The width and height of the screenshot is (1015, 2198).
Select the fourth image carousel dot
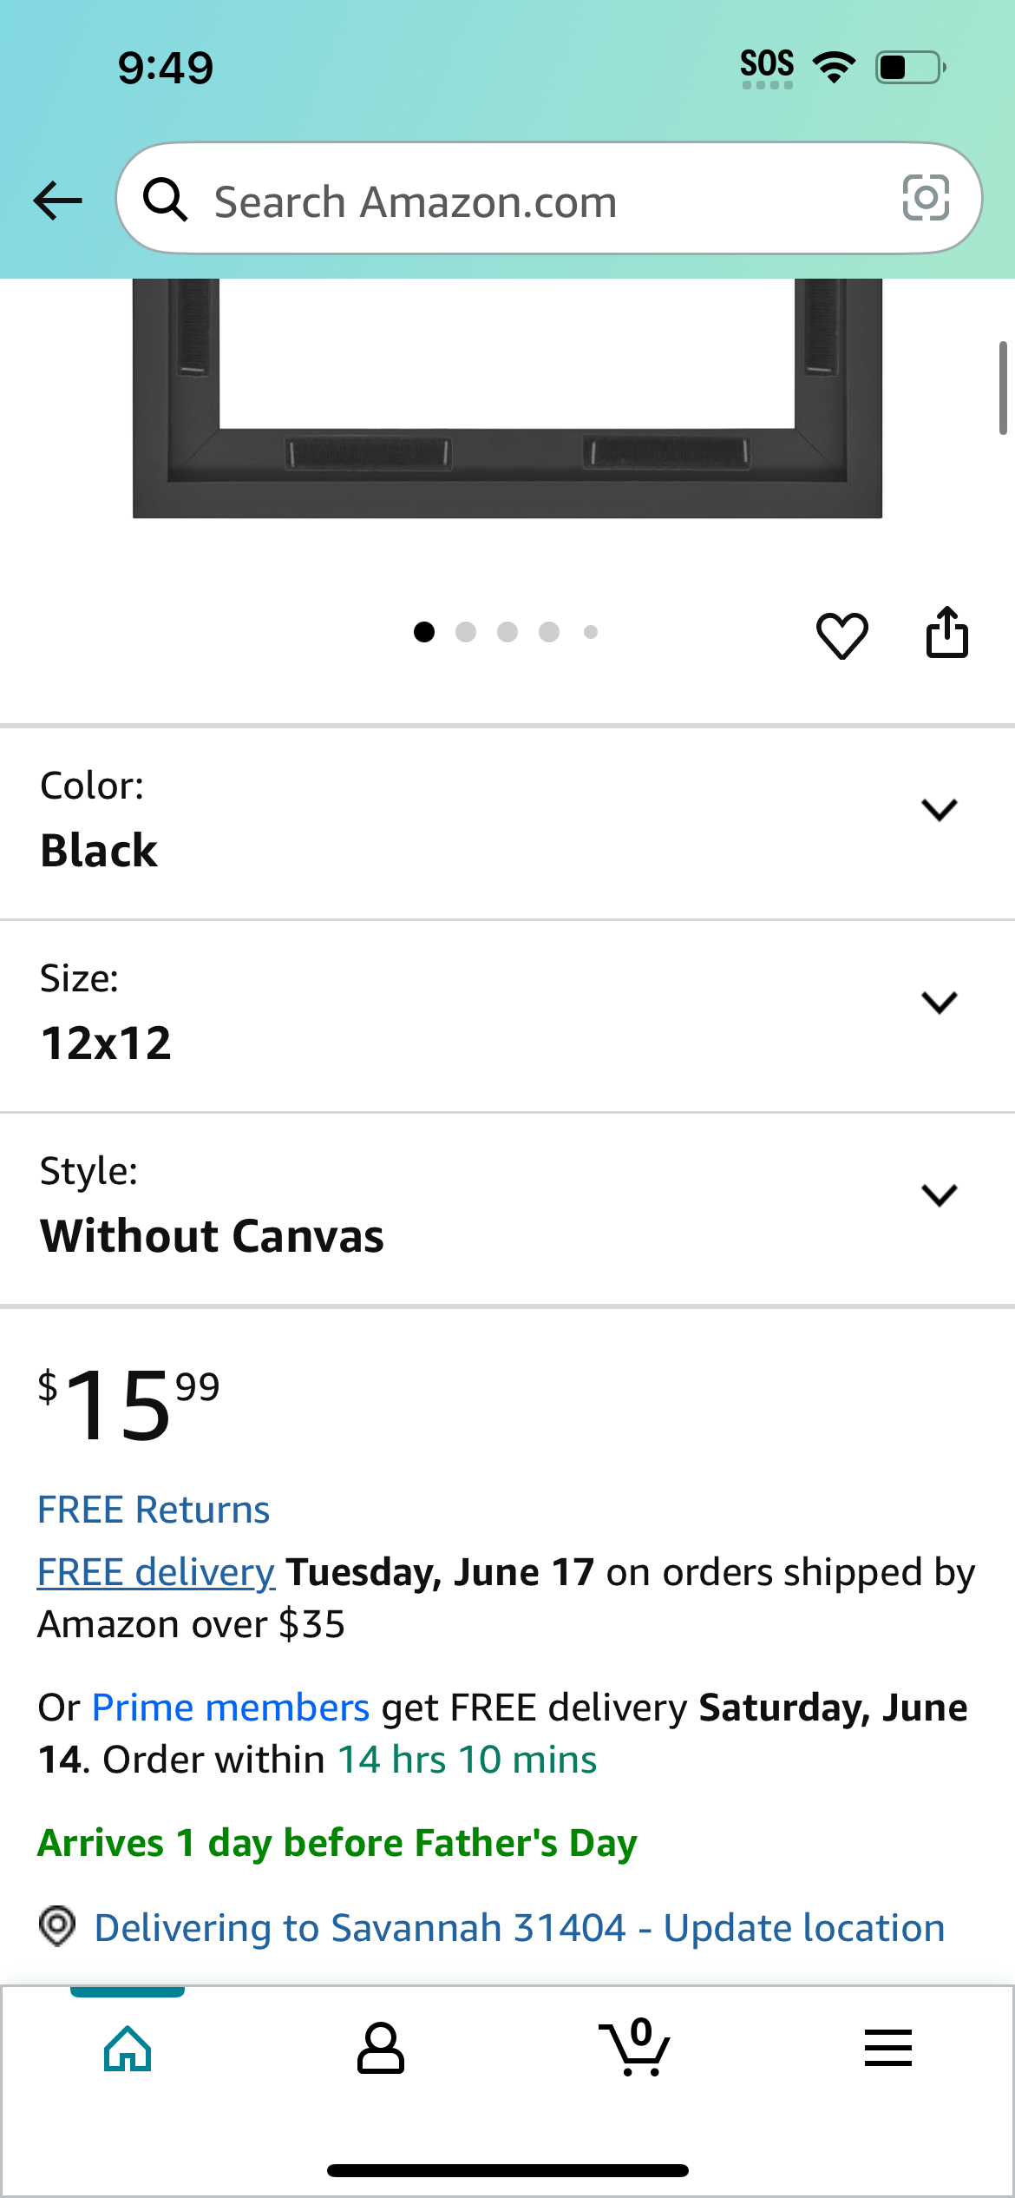tap(549, 632)
